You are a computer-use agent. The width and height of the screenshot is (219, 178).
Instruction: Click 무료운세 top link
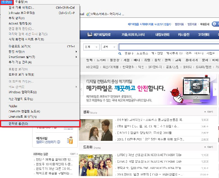click(x=205, y=24)
